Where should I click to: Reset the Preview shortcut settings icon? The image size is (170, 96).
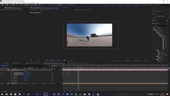(x=167, y=21)
